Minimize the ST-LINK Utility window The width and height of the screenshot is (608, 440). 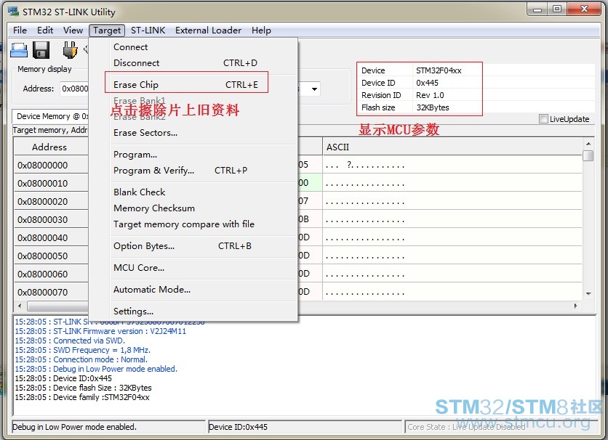click(x=537, y=9)
